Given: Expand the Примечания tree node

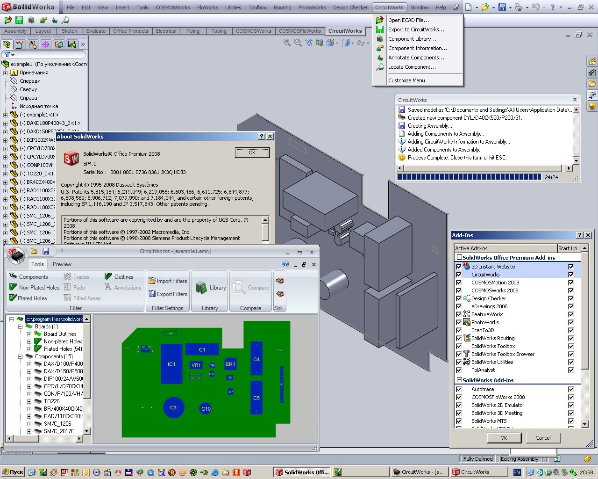Looking at the screenshot, I should (5, 73).
